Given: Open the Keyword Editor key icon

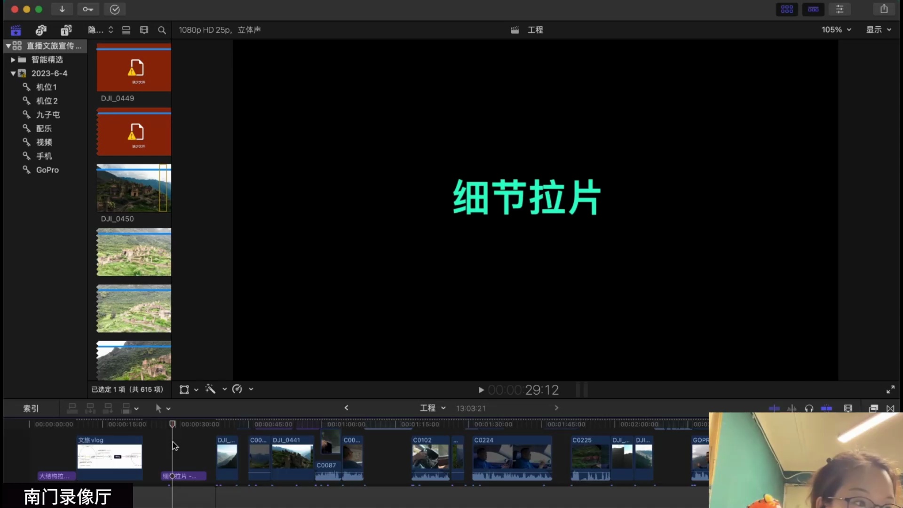Looking at the screenshot, I should (x=88, y=9).
